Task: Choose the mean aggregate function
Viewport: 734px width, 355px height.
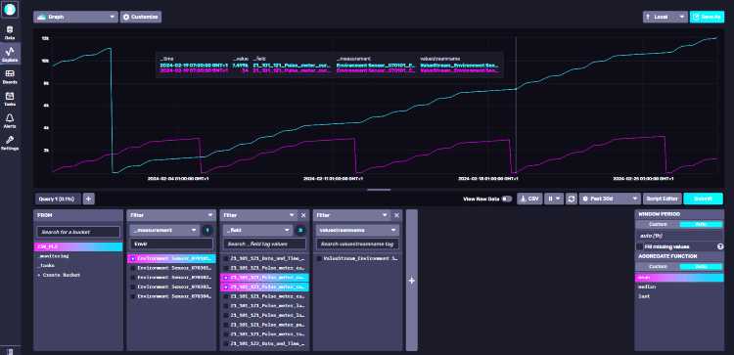Action: click(x=679, y=278)
